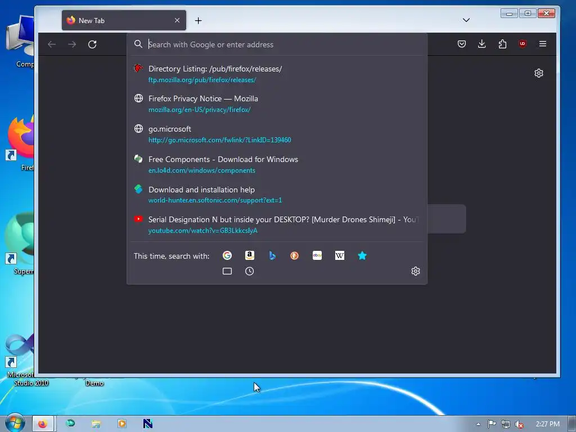Open Serial Designation N YouTube suggestion
The image size is (576, 432).
click(x=277, y=225)
